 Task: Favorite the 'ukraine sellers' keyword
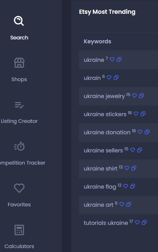(132, 150)
